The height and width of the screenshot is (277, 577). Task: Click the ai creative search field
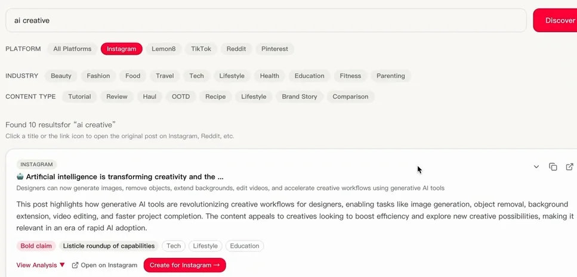click(x=266, y=20)
